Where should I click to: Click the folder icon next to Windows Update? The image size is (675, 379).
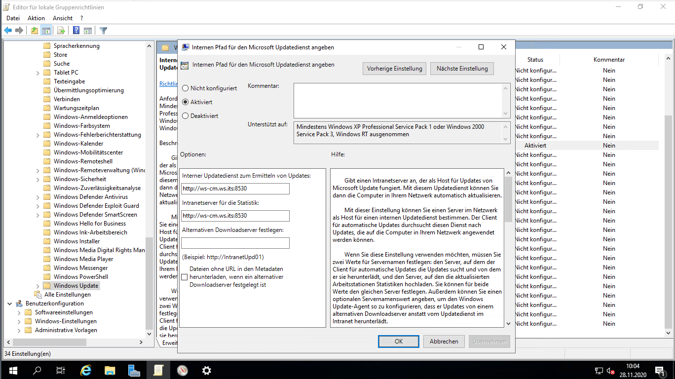point(47,286)
